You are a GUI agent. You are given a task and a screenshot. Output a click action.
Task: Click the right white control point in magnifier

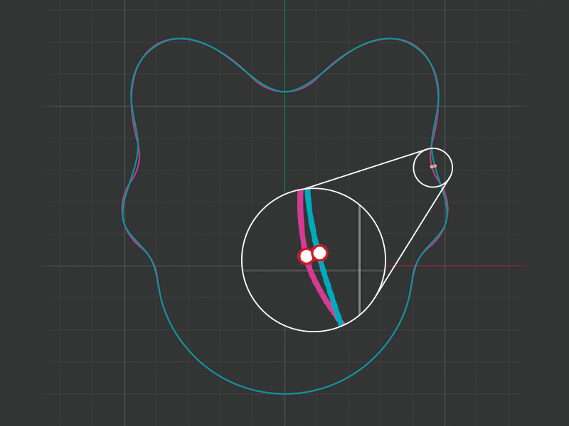pyautogui.click(x=320, y=253)
